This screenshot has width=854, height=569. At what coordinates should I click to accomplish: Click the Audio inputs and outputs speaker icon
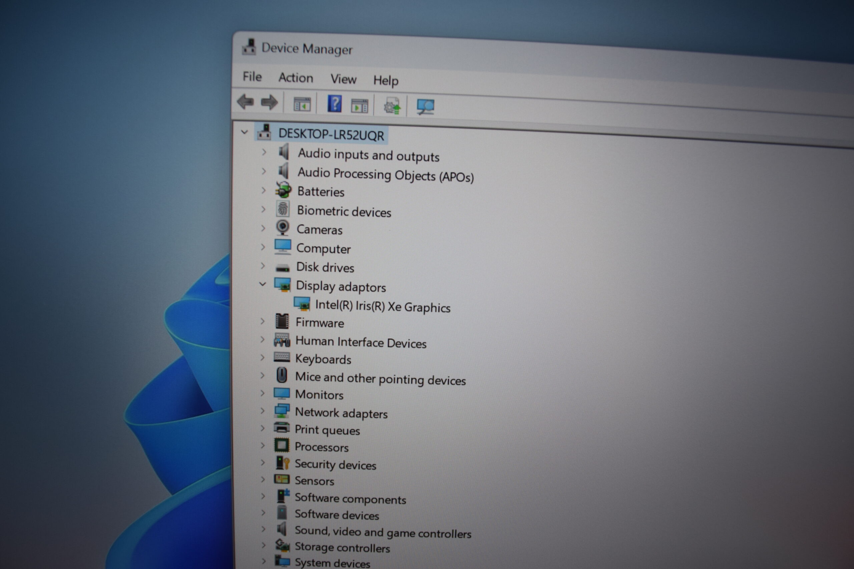284,152
